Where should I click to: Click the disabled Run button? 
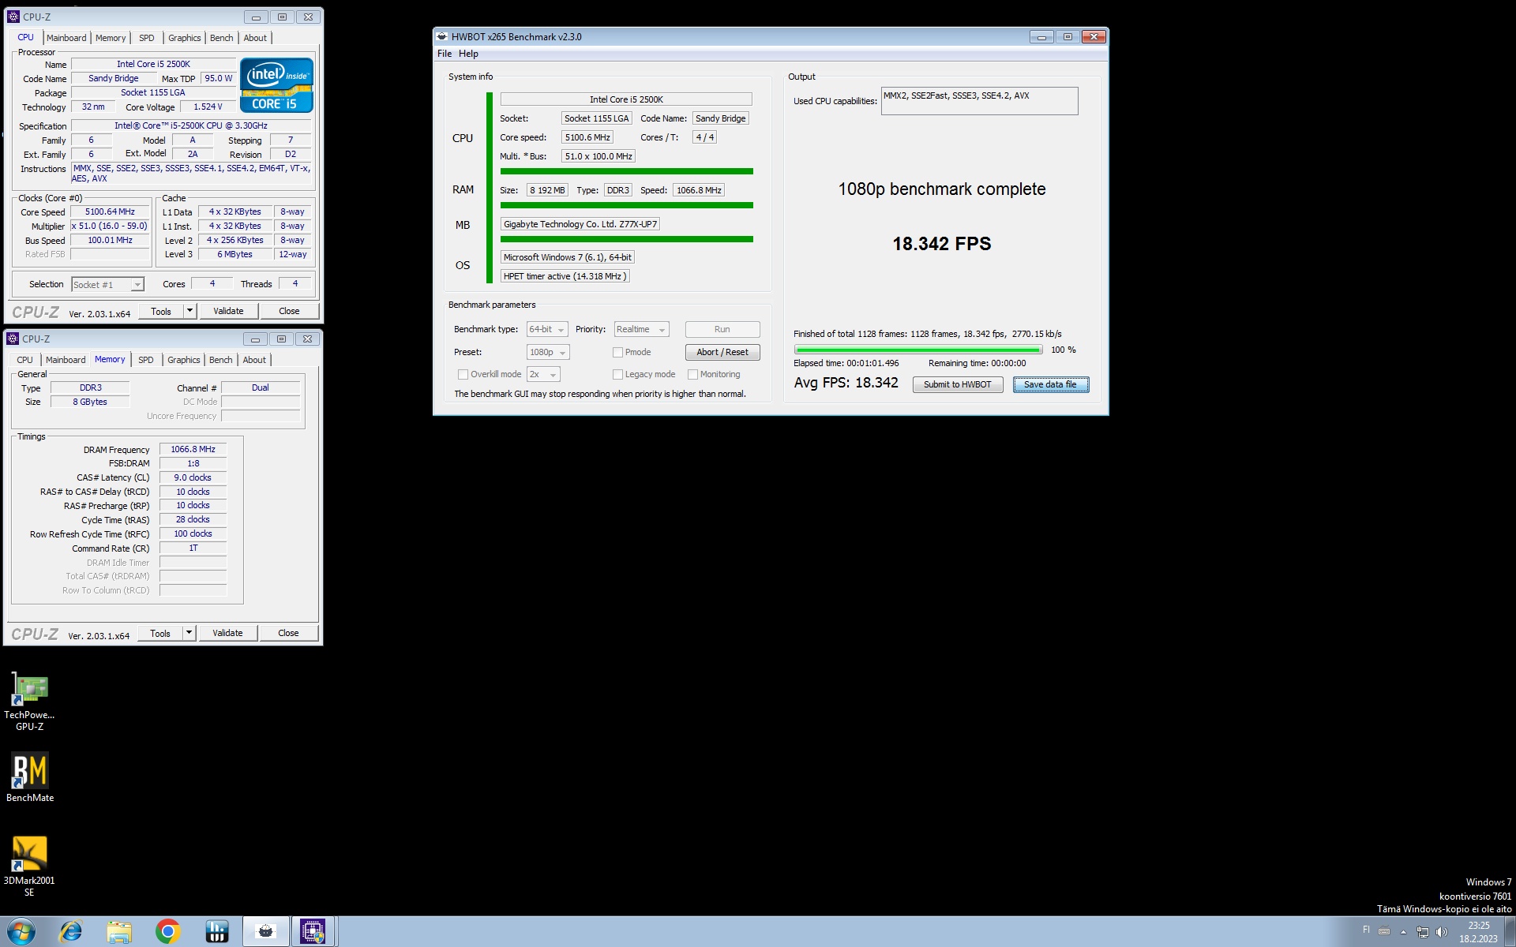[x=722, y=329]
